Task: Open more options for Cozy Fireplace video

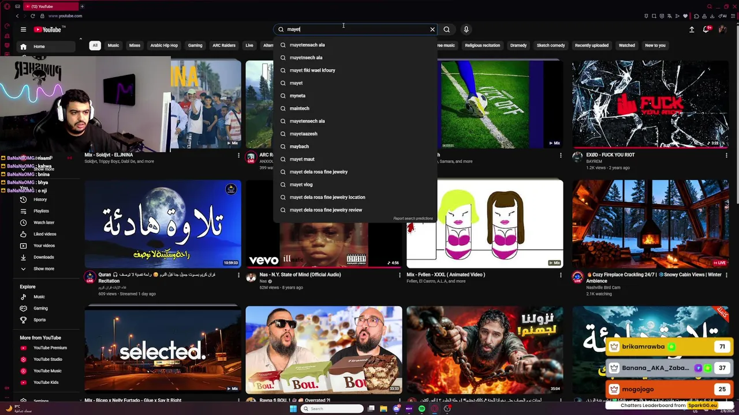Action: 726,275
